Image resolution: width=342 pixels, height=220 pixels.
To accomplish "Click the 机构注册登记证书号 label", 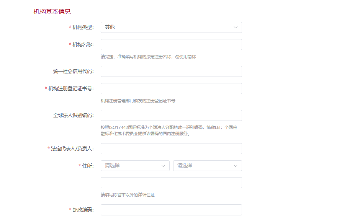I will click(71, 88).
